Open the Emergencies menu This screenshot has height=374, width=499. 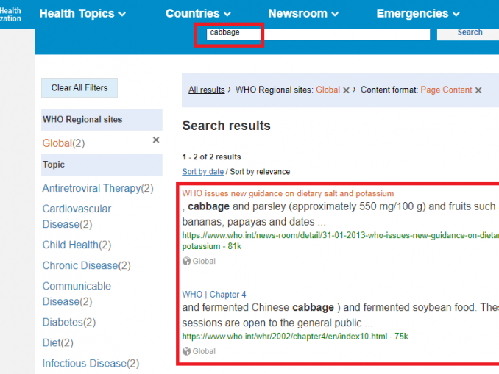click(418, 14)
